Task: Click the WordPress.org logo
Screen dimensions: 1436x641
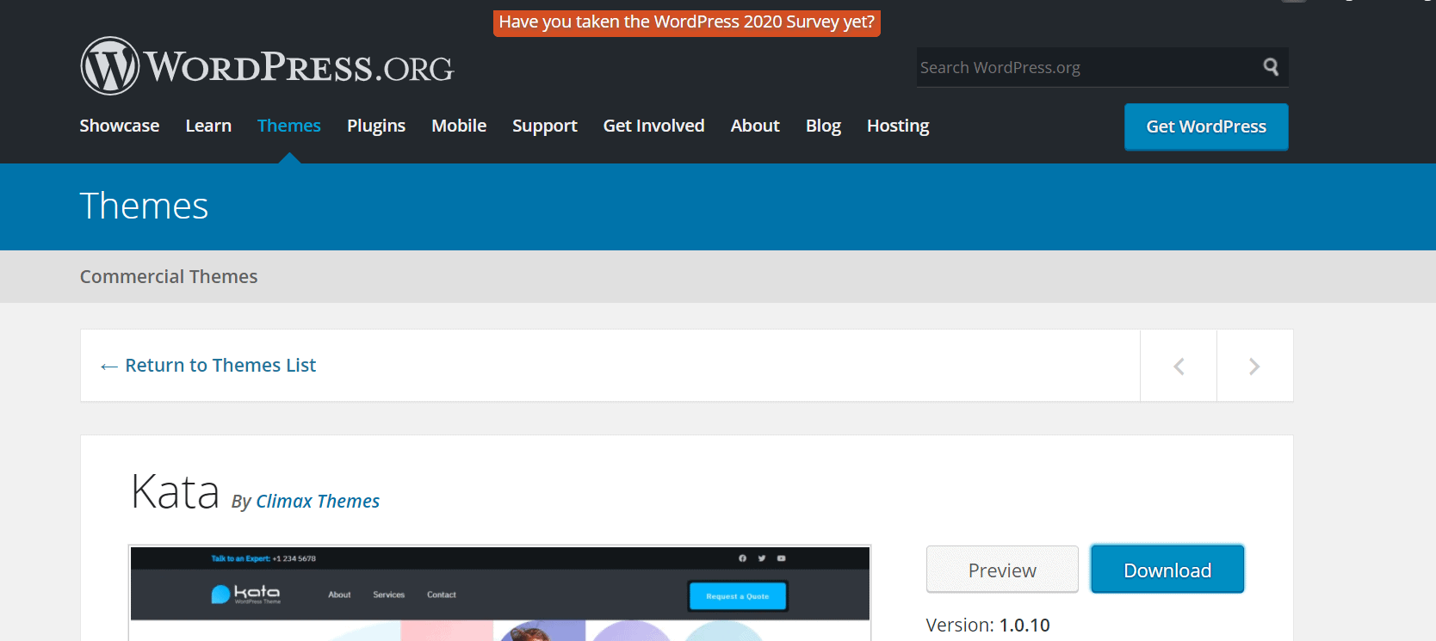Action: tap(267, 66)
